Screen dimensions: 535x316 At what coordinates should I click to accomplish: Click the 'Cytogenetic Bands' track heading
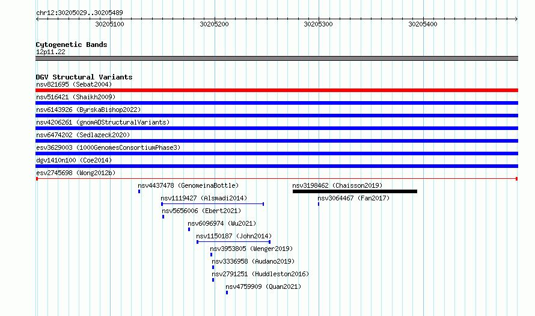[x=72, y=45]
